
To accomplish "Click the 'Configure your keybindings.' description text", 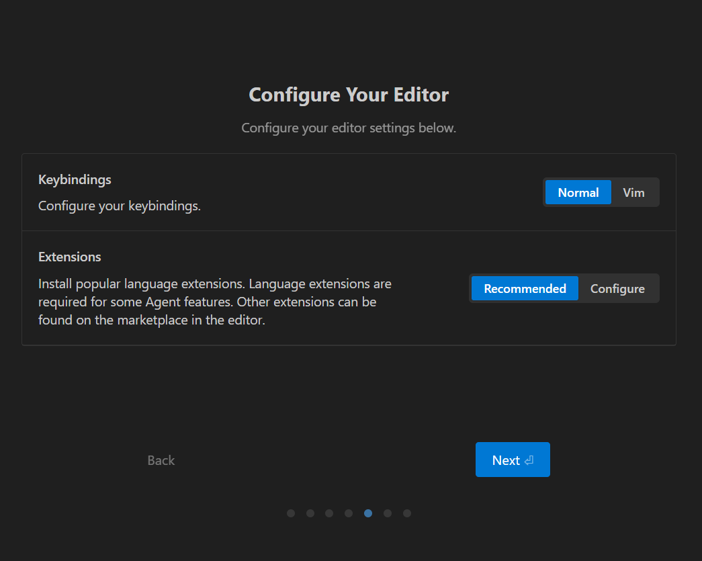I will pyautogui.click(x=120, y=206).
